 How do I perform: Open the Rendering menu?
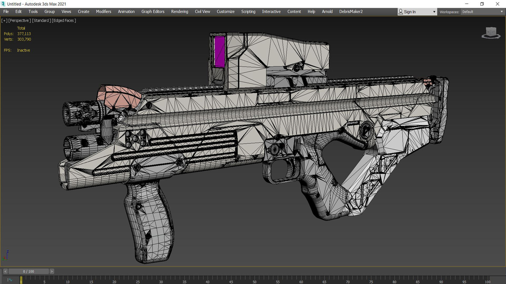point(179,12)
